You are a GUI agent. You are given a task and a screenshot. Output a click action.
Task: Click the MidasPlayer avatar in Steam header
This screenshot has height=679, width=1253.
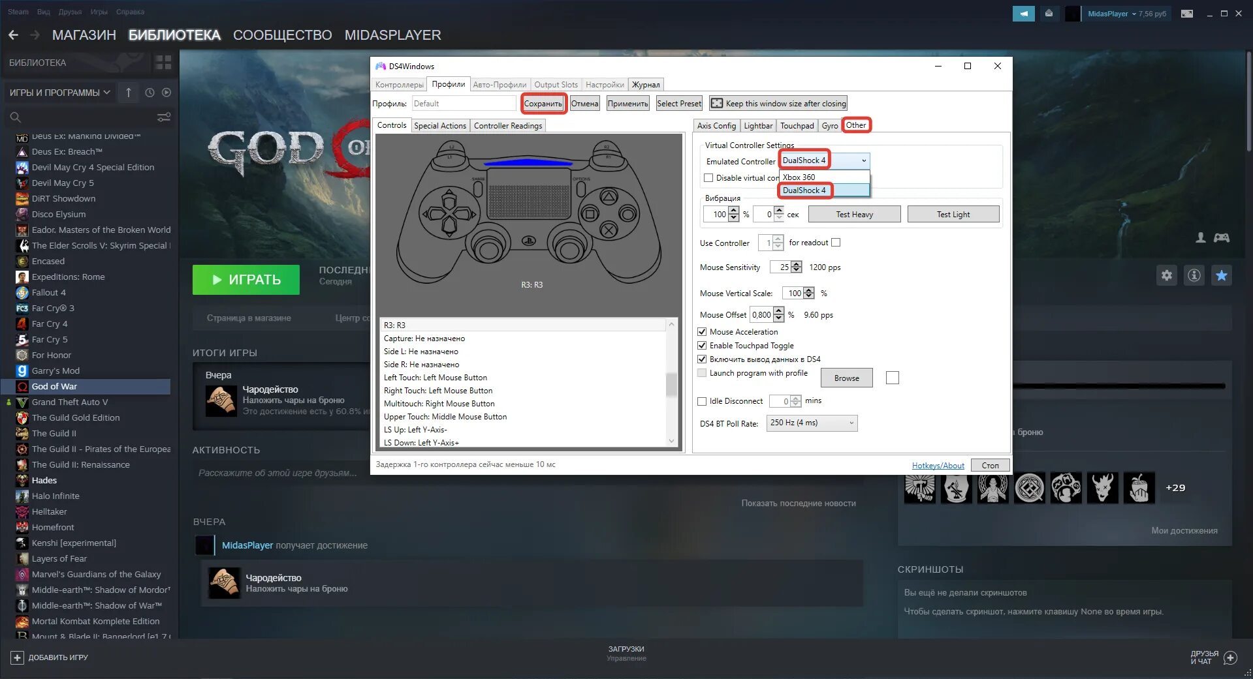1073,14
